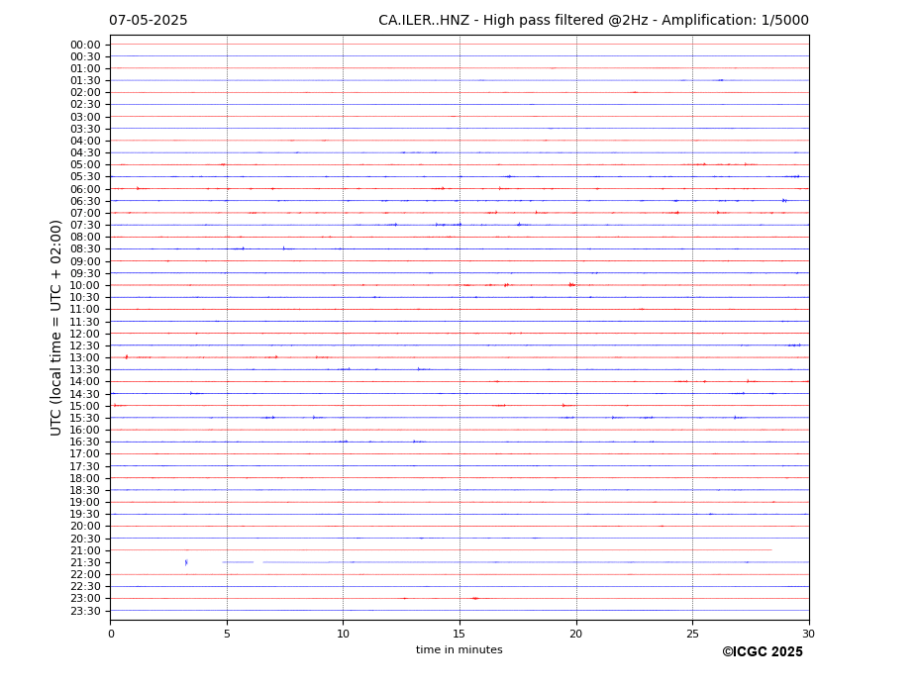The height and width of the screenshot is (689, 918).
Task: Click the 01:30 time row label
Action: point(85,81)
